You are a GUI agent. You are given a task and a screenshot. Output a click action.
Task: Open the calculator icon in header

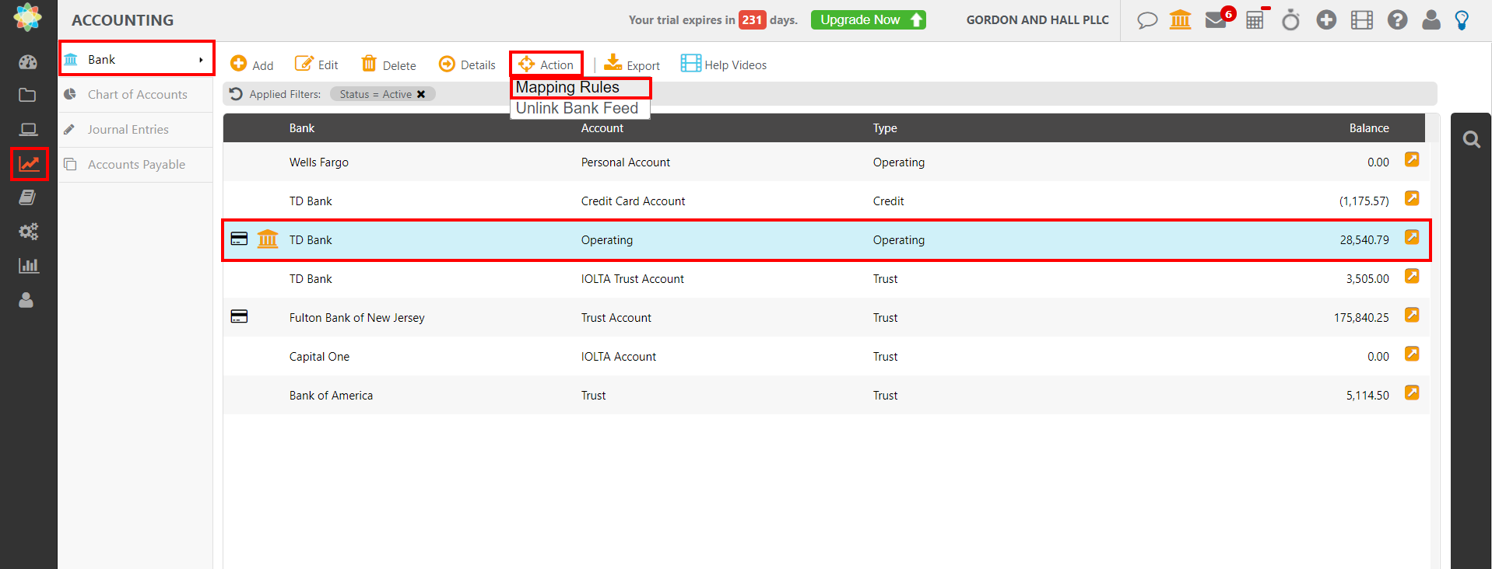(x=1255, y=19)
